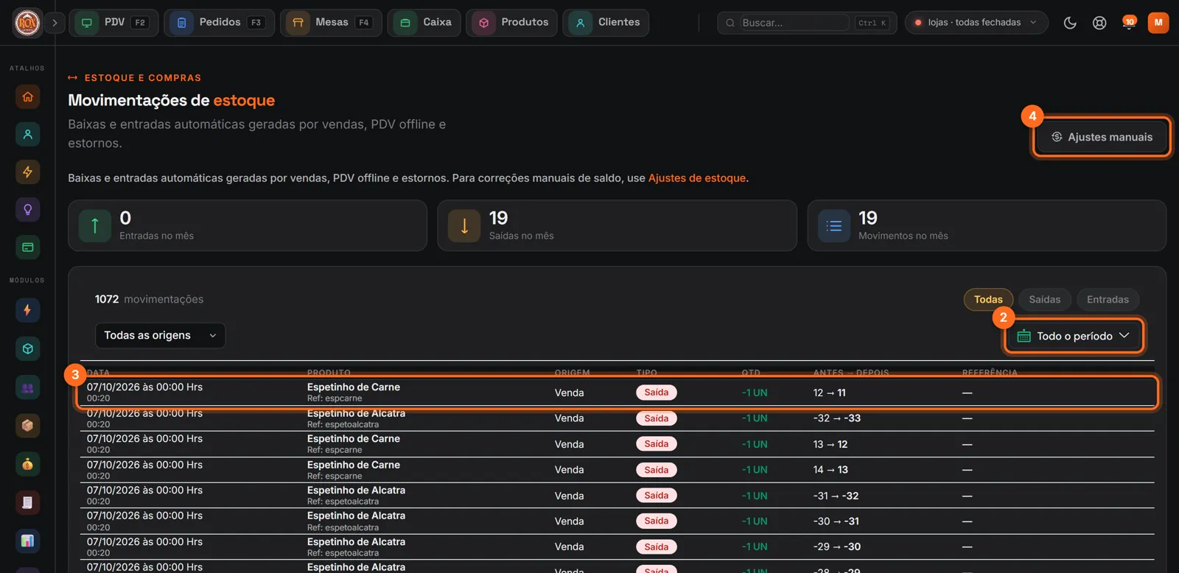Open the Todas as origens dropdown
Image resolution: width=1179 pixels, height=573 pixels.
click(160, 336)
